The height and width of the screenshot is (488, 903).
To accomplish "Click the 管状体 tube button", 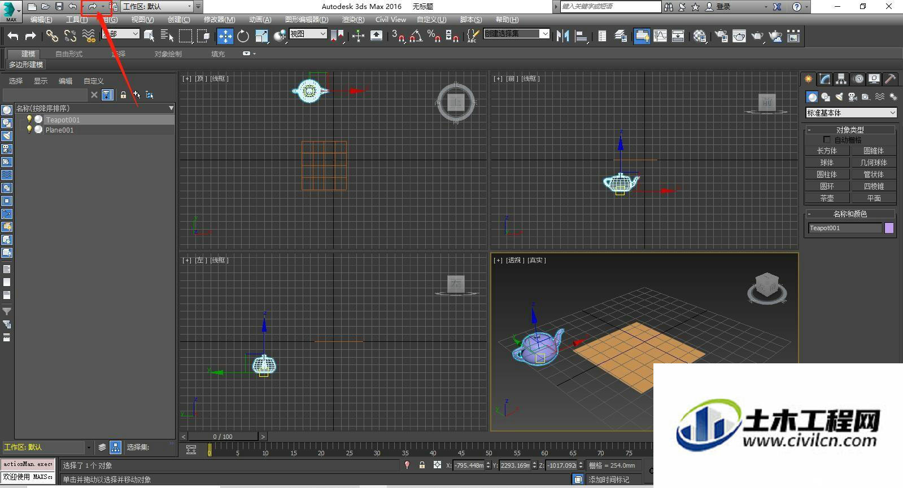I will 874,174.
